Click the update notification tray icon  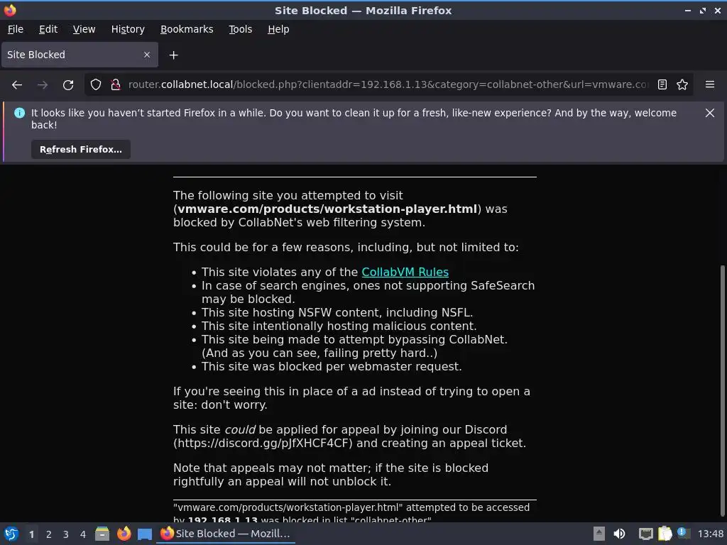coord(683,533)
